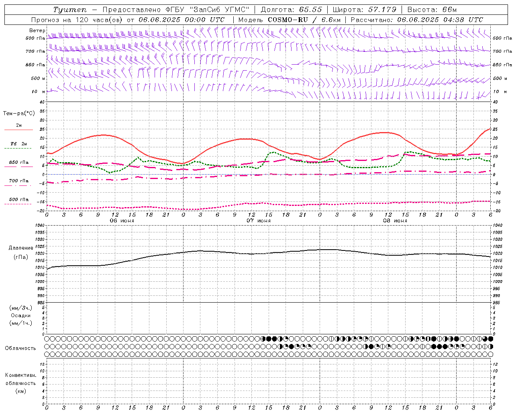The image size is (514, 411).
Task: Click the "Ветер" wind panel label
Action: 37,31
